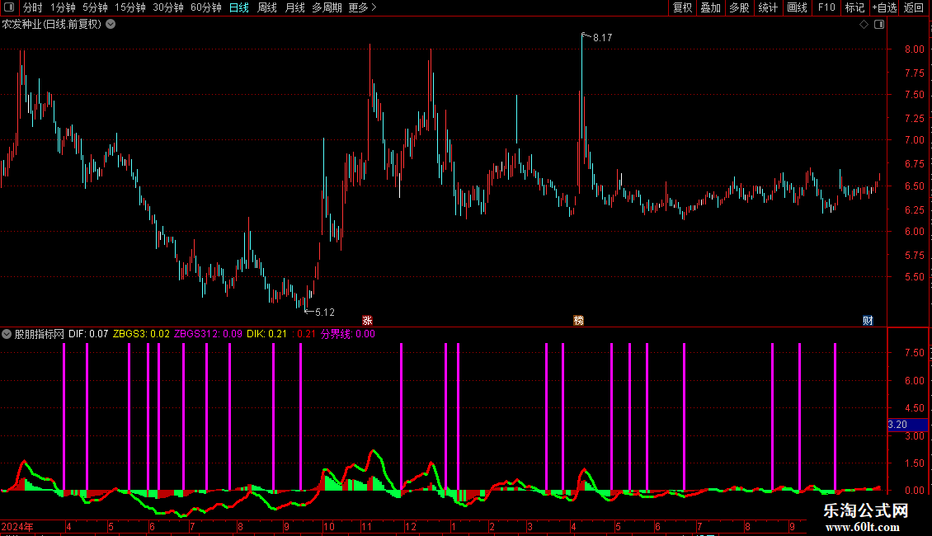This screenshot has width=932, height=536.
Task: Click month 12 on the time axis
Action: (x=411, y=526)
